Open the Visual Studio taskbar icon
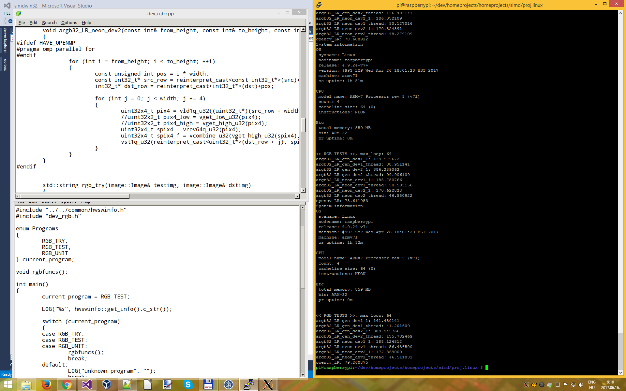The image size is (626, 391). click(87, 384)
